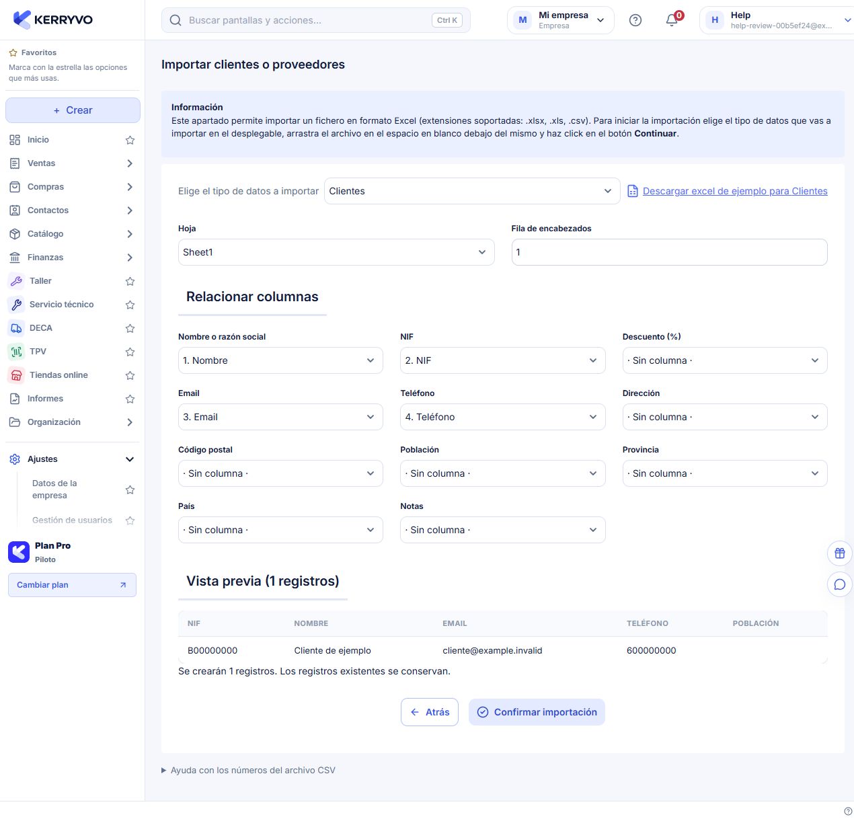854x821 pixels.
Task: Click the Servicio técnico icon
Action: coord(16,305)
